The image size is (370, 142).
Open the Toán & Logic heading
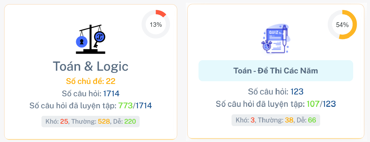(91, 66)
